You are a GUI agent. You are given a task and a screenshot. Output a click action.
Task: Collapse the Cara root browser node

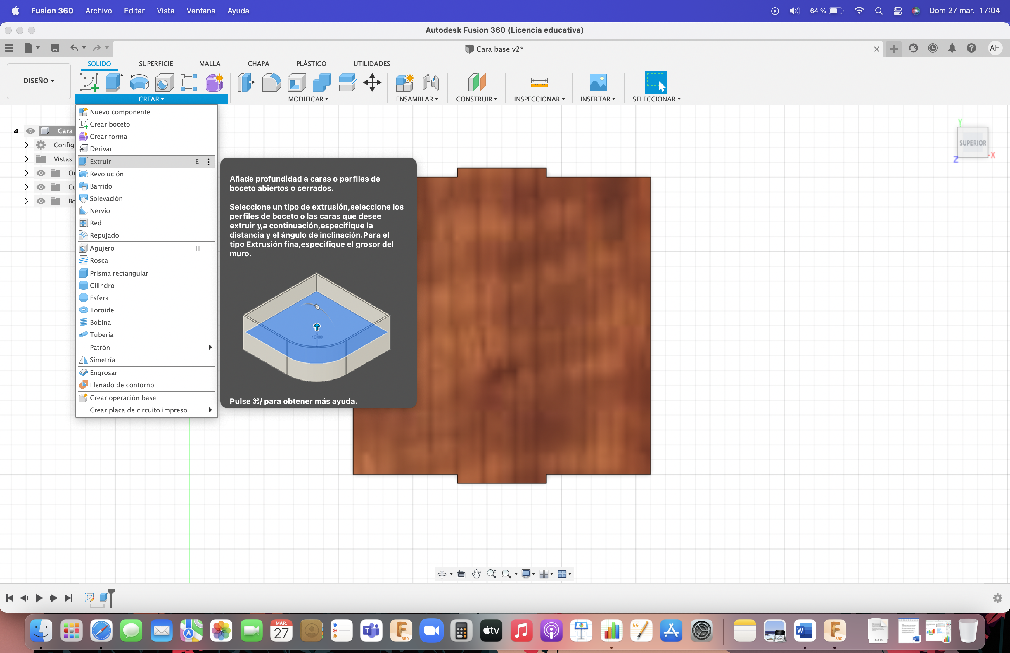click(x=16, y=131)
